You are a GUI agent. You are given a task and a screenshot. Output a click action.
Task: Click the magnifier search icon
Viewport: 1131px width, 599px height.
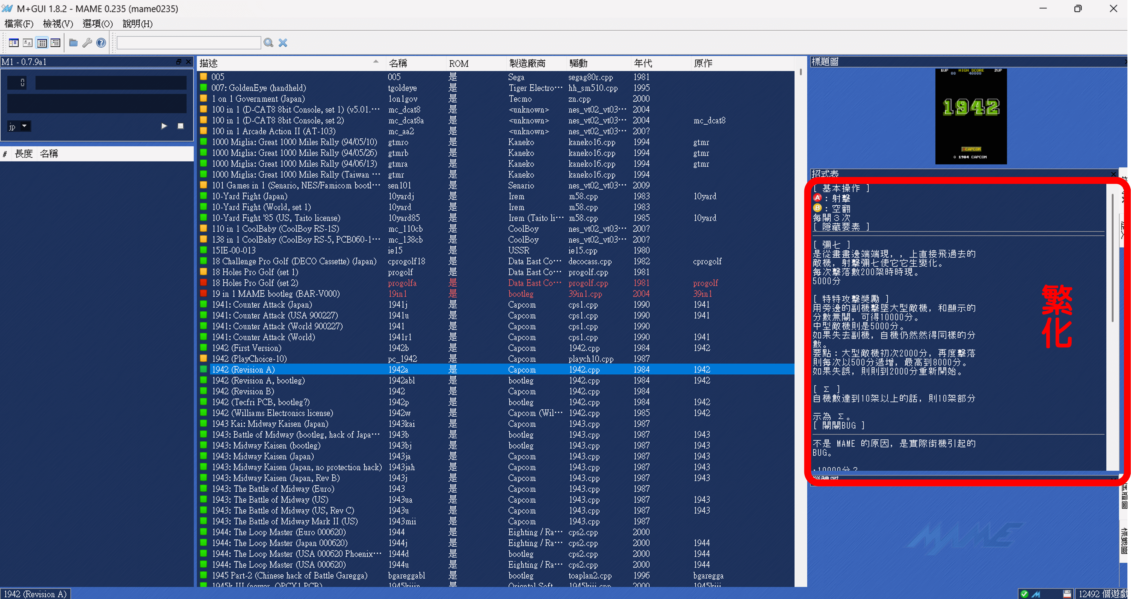coord(268,43)
